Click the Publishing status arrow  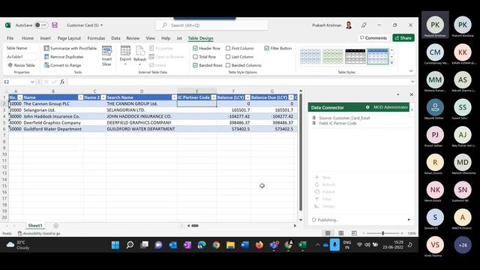(409, 220)
